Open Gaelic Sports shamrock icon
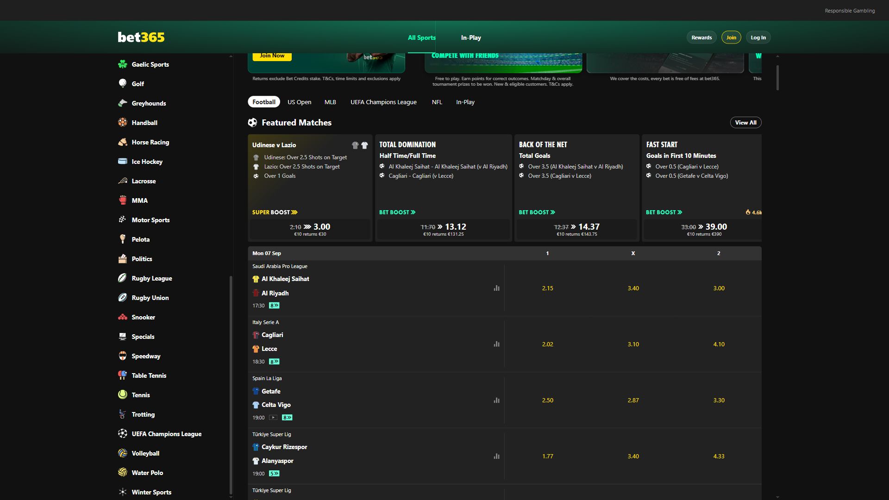Viewport: 889px width, 500px height. coord(122,64)
